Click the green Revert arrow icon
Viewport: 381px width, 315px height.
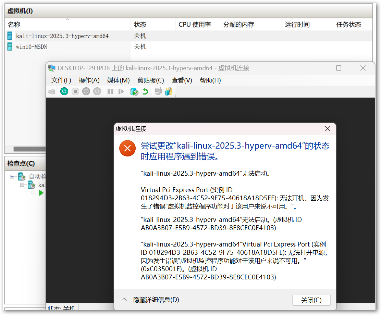point(145,91)
